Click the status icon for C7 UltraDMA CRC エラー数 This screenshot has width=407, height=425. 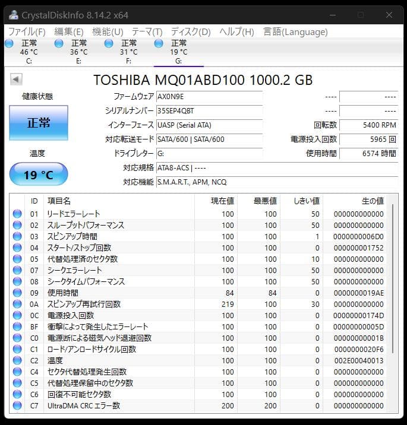click(17, 406)
